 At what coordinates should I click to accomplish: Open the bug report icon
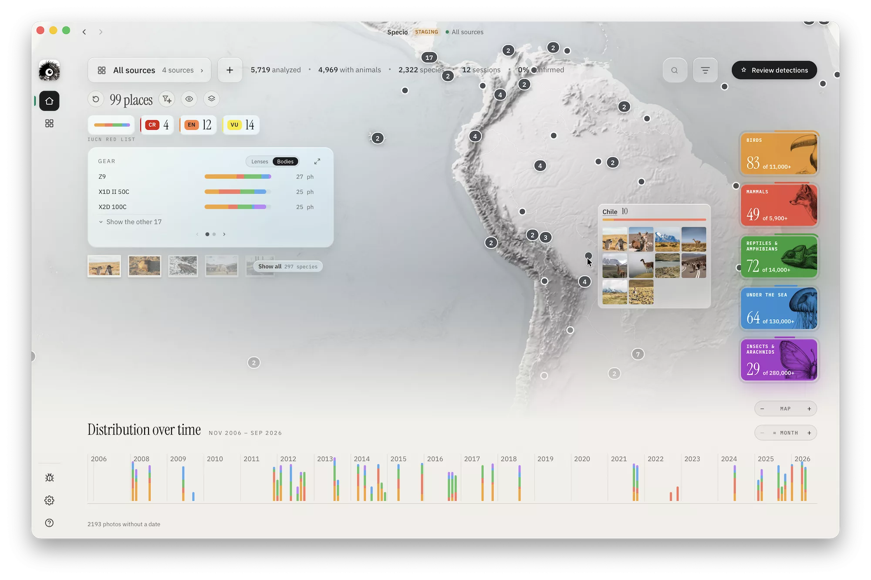(49, 478)
